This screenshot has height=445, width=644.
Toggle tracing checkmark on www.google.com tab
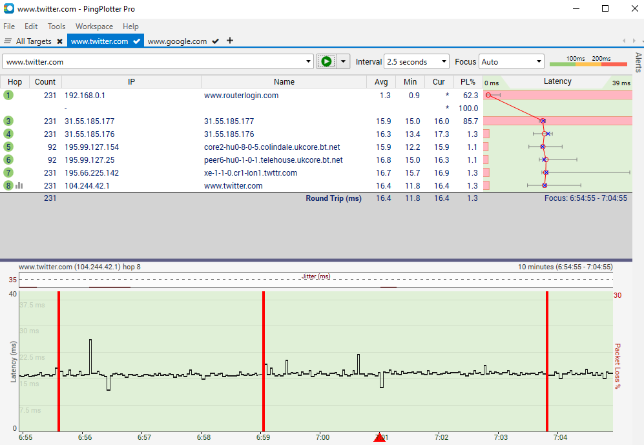tap(215, 40)
